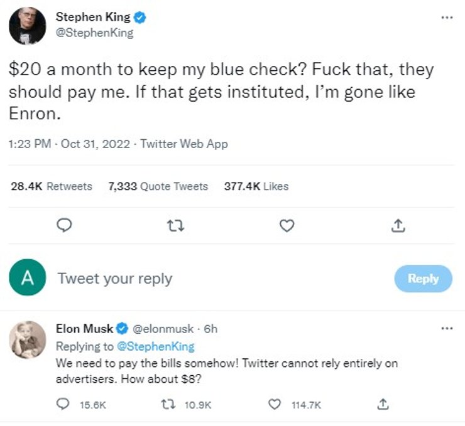
Task: Like Stephen King's tweet
Action: 287,225
